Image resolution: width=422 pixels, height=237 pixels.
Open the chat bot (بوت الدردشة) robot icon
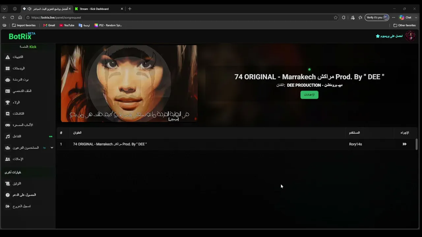click(8, 80)
